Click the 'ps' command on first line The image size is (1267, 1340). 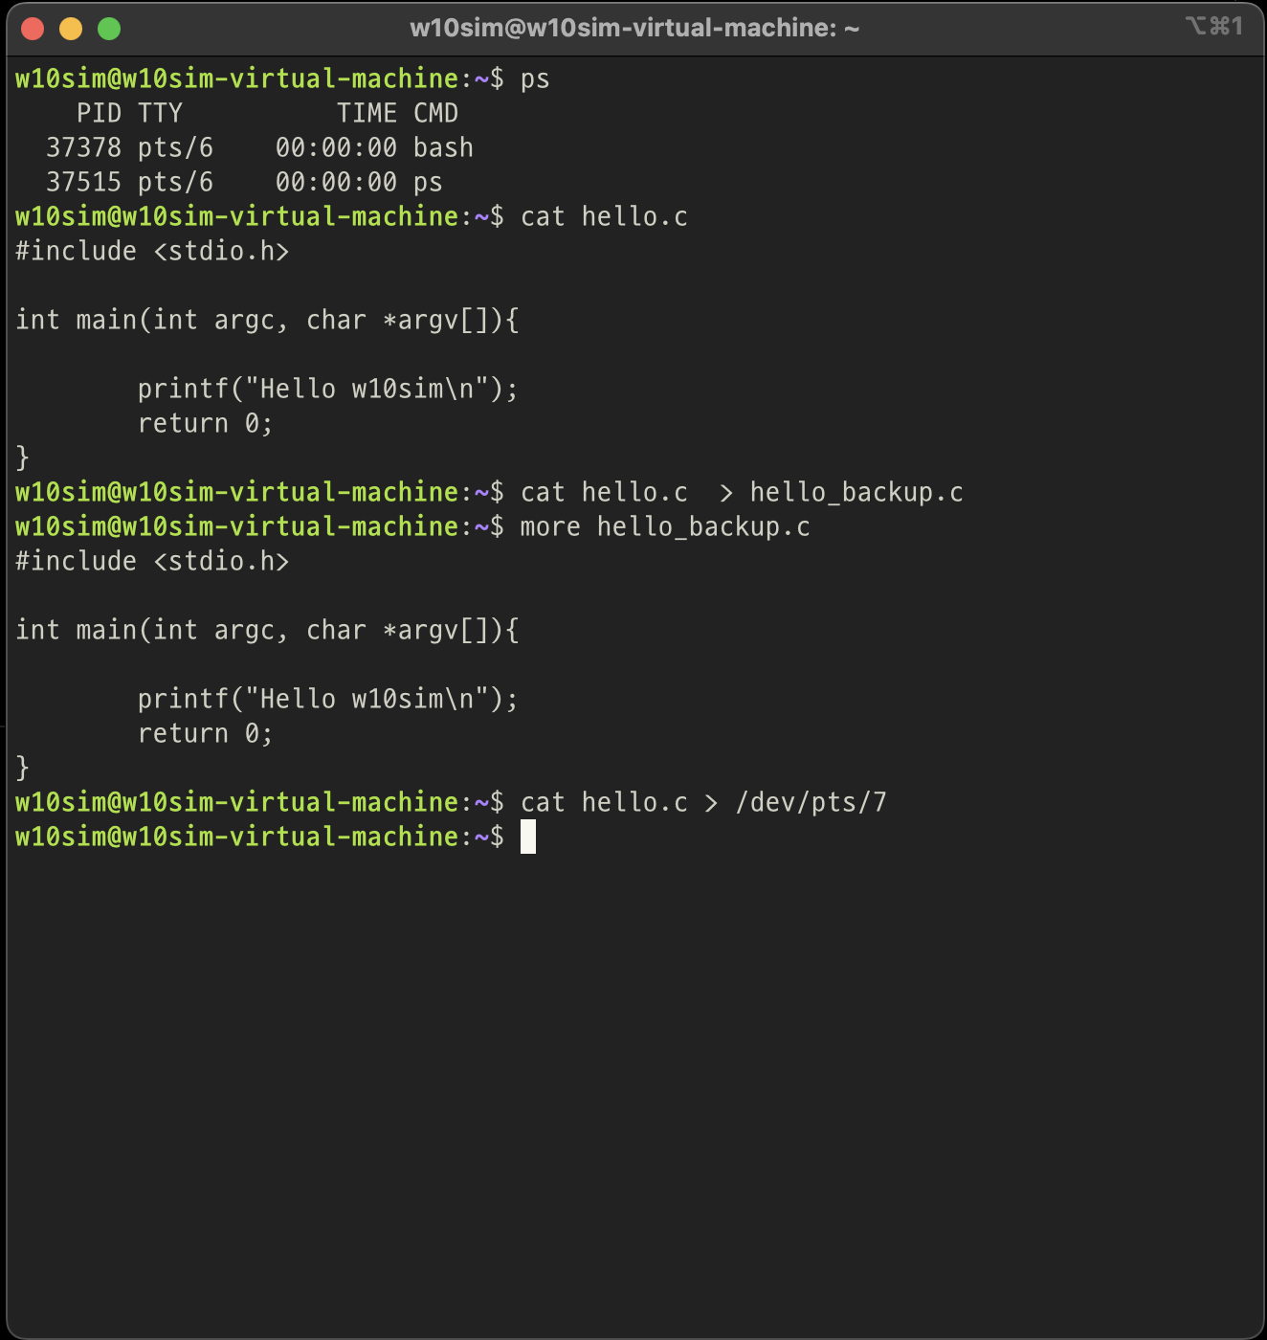point(535,79)
